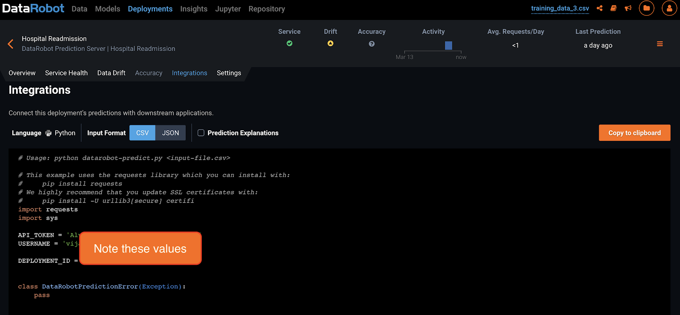Open the training_data_3.csv link
680x315 pixels.
[x=560, y=8]
